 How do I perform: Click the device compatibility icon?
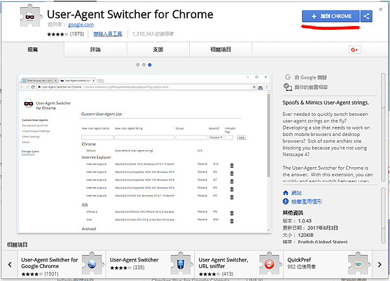click(x=288, y=87)
